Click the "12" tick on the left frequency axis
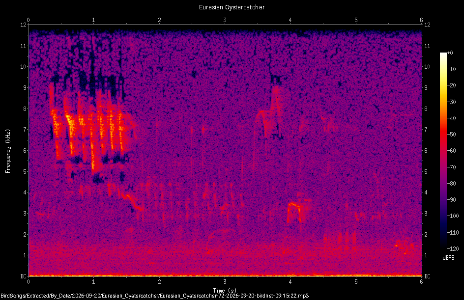The width and height of the screenshot is (464, 300). coord(23,25)
